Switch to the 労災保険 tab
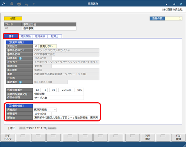Viewport: 186px width, 147px height. tap(26, 36)
